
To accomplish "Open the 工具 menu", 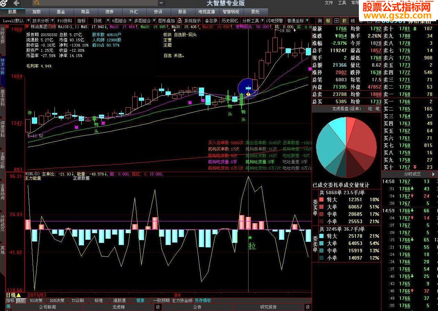I will 342,3.
